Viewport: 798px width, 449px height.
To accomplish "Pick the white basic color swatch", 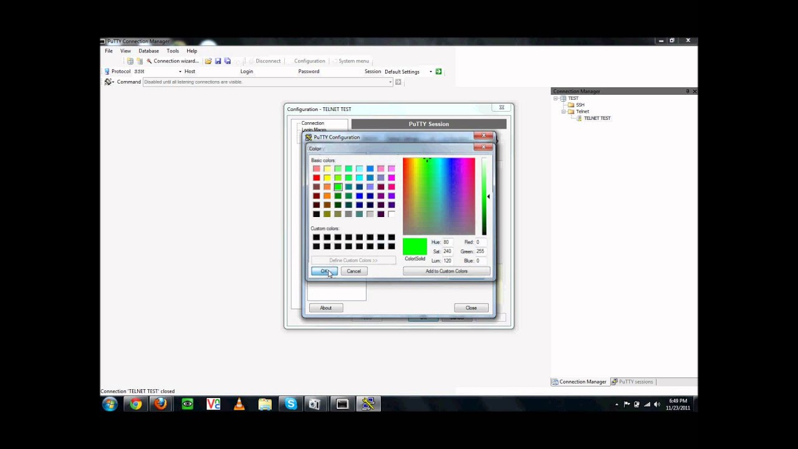I will pyautogui.click(x=392, y=214).
